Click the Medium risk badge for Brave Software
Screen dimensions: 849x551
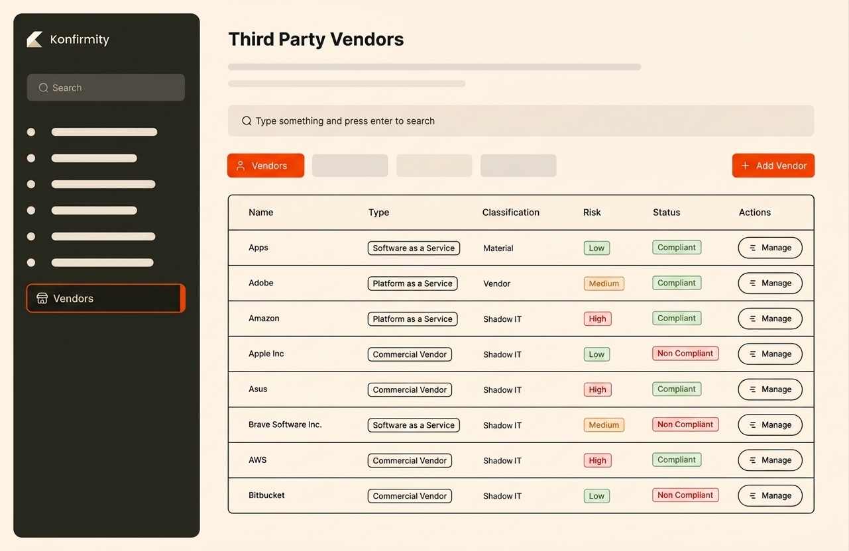(604, 425)
